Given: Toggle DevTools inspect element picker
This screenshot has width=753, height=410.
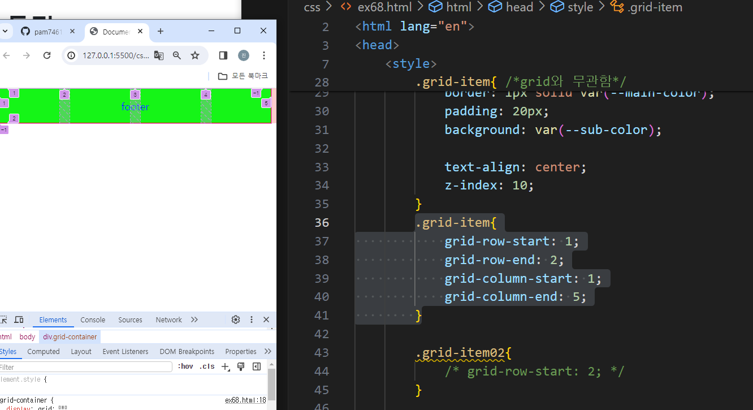Looking at the screenshot, I should [4, 320].
